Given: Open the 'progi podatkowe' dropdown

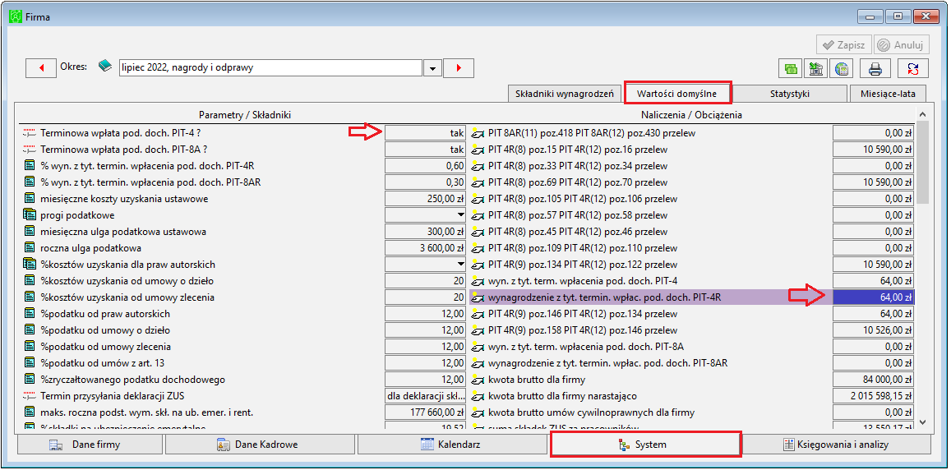Looking at the screenshot, I should (425, 215).
